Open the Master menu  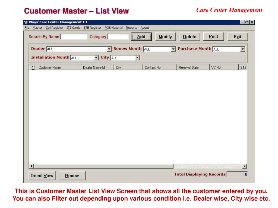(x=37, y=28)
